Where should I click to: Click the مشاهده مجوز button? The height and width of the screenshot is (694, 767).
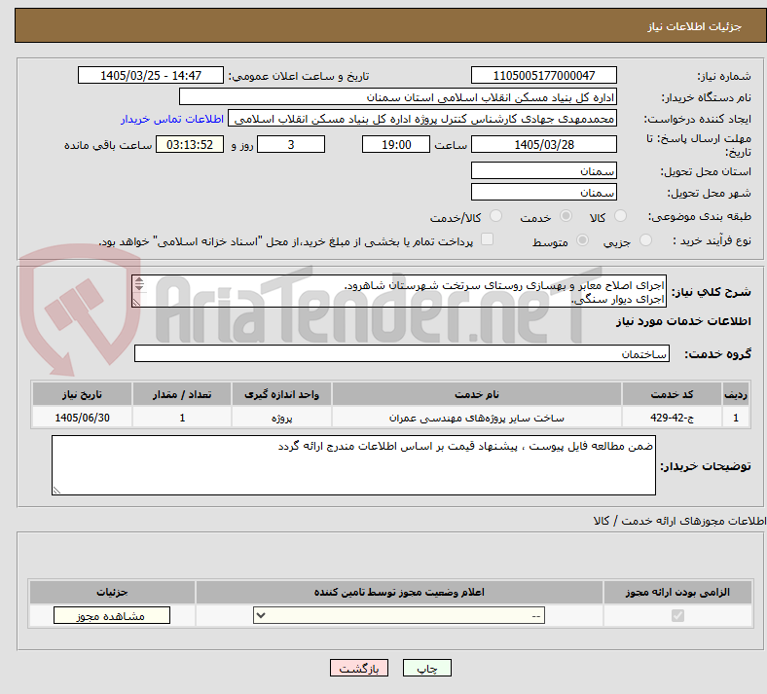pos(112,615)
